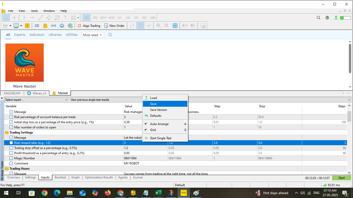Click the Market shopping bag toolbar icon
Viewport: 353px width, 198px height.
(45, 26)
